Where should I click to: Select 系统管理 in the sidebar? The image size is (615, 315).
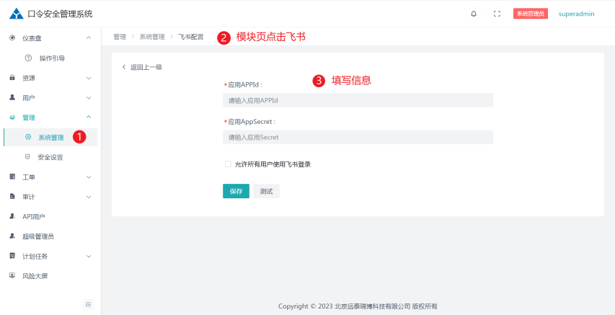(50, 137)
